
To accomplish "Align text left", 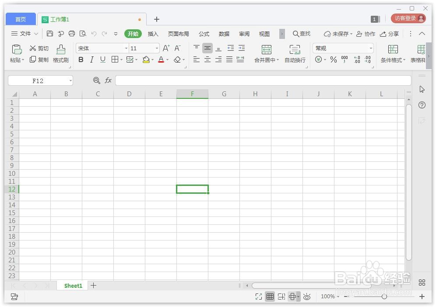I will point(196,59).
